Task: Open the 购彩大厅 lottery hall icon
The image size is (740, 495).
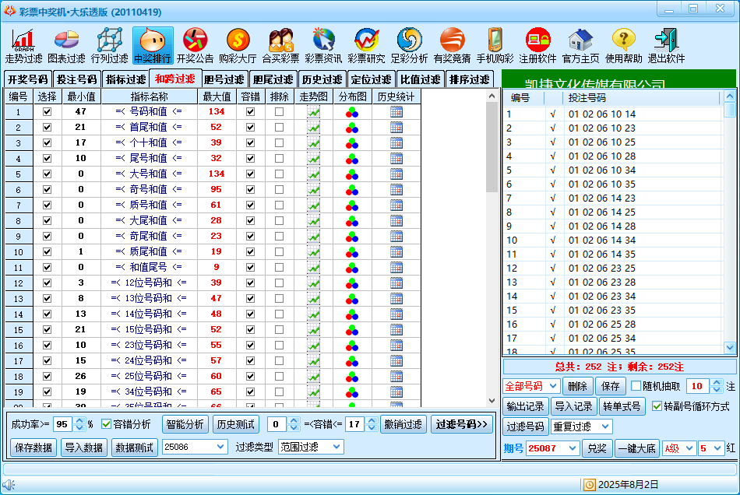Action: (238, 45)
